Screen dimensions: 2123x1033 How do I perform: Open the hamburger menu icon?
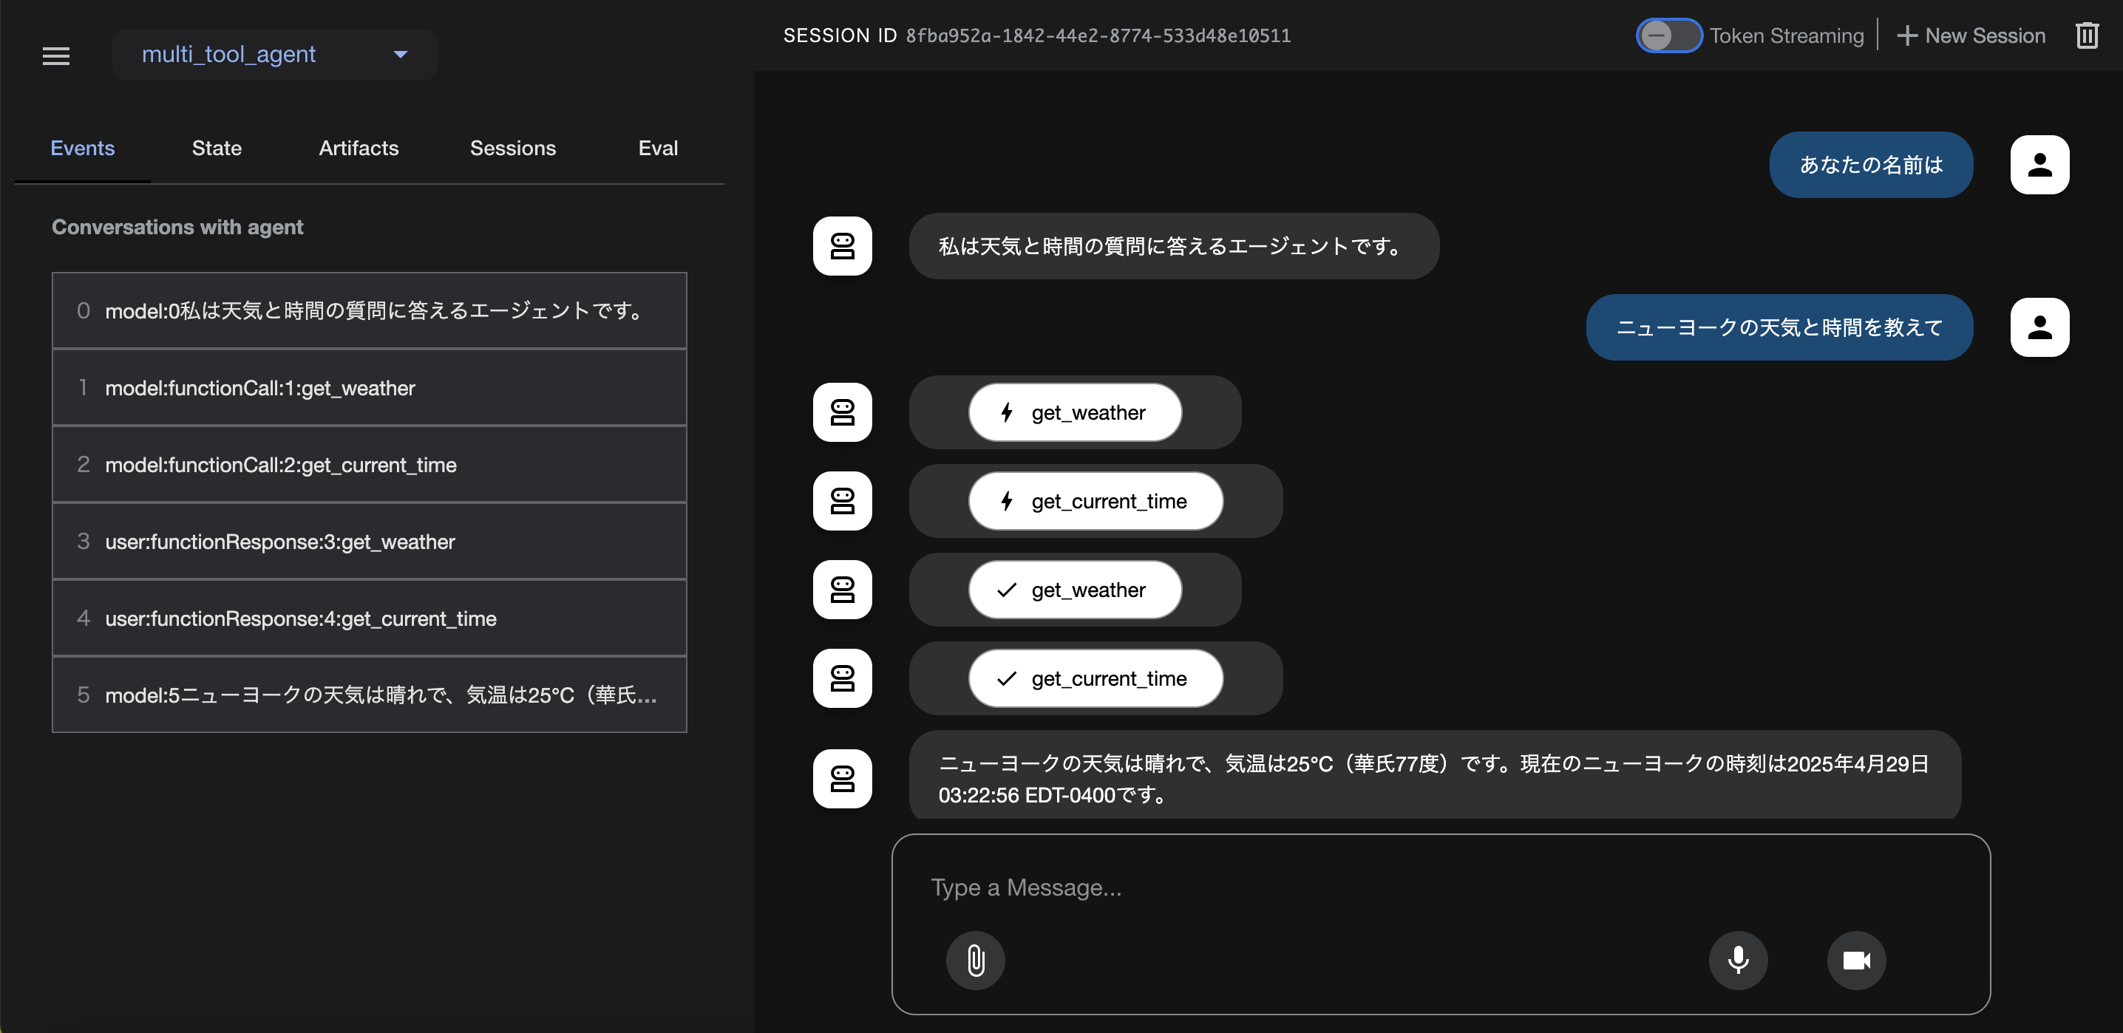[56, 55]
